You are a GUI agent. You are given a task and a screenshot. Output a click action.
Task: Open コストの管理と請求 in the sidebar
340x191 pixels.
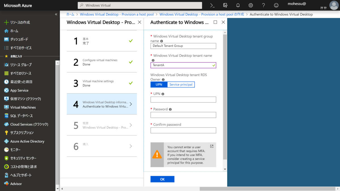(21, 167)
